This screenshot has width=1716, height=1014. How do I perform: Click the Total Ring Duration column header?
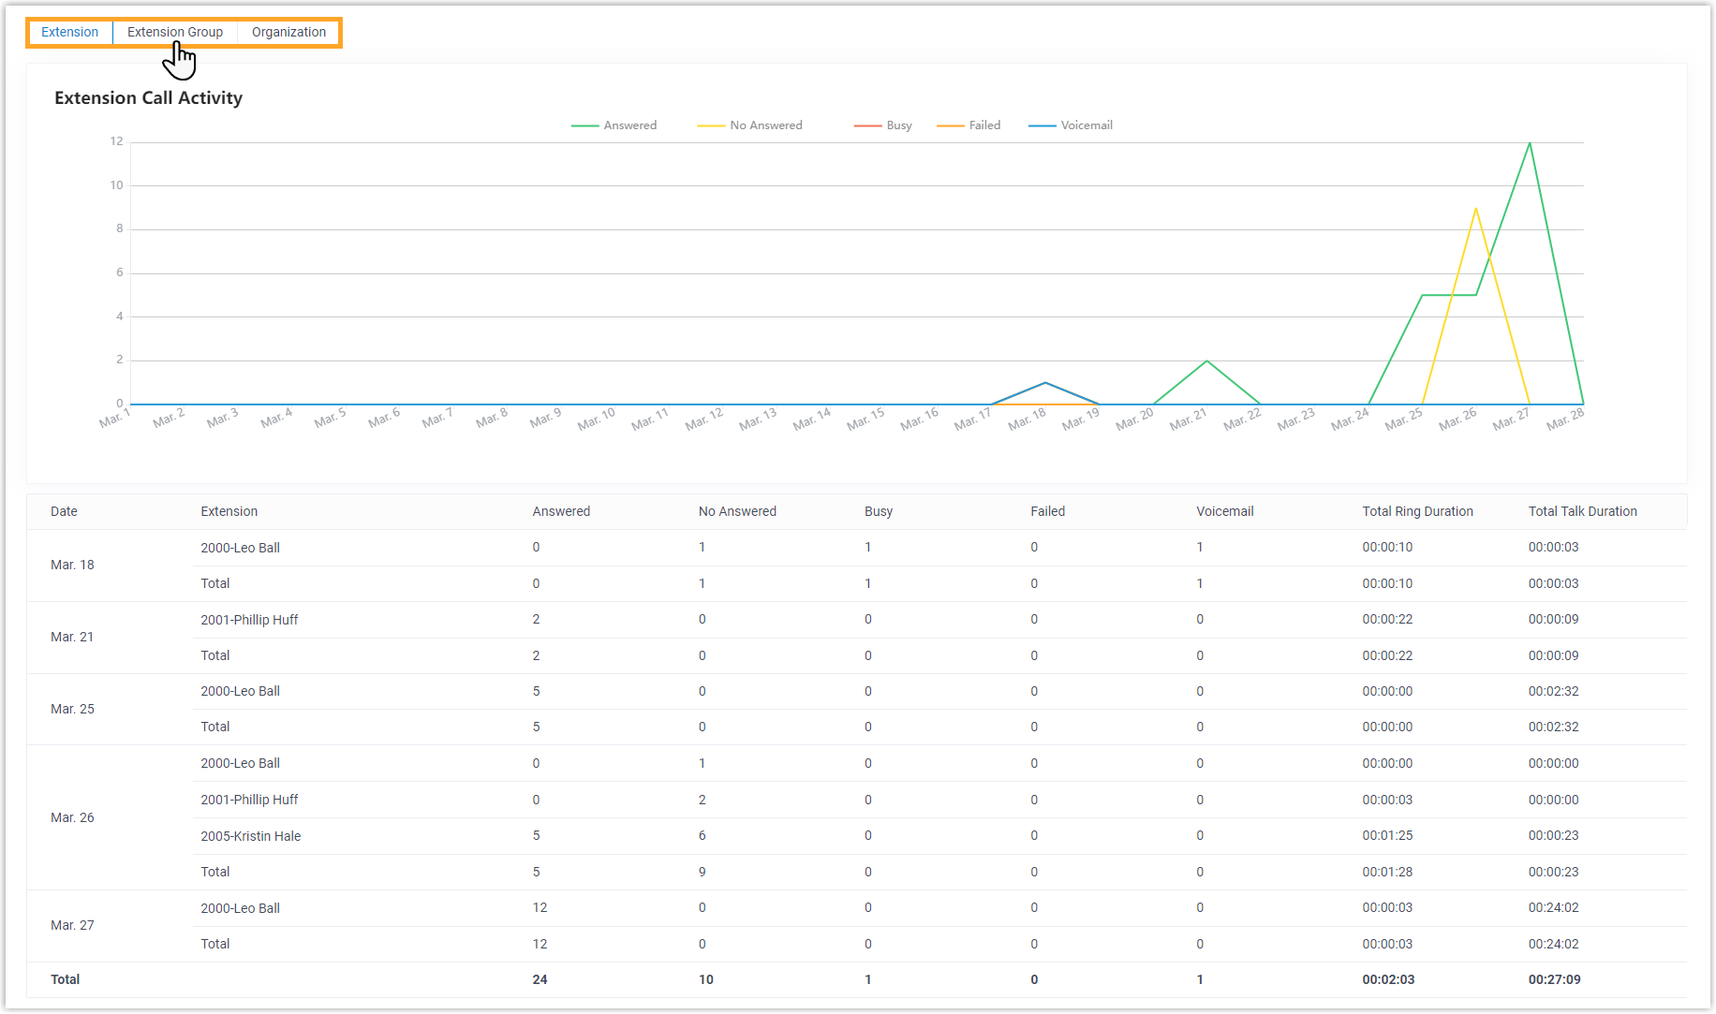(1417, 511)
